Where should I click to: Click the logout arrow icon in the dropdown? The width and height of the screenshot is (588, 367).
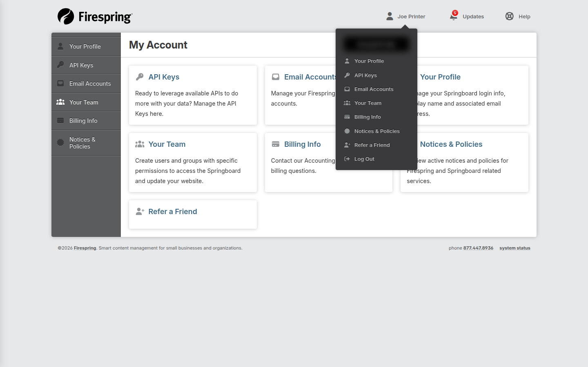tap(347, 159)
